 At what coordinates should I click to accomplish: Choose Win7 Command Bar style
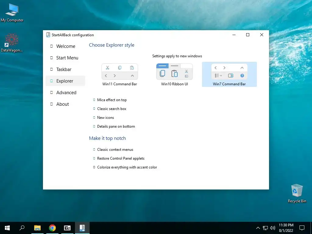[229, 74]
